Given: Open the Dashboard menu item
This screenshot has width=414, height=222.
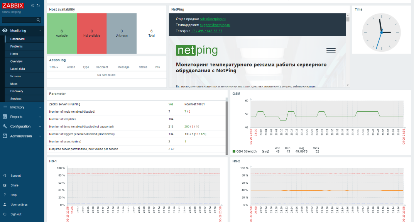Looking at the screenshot, I should coord(17,39).
